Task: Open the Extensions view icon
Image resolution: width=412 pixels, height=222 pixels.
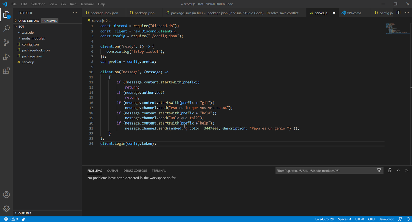Action: 7,71
